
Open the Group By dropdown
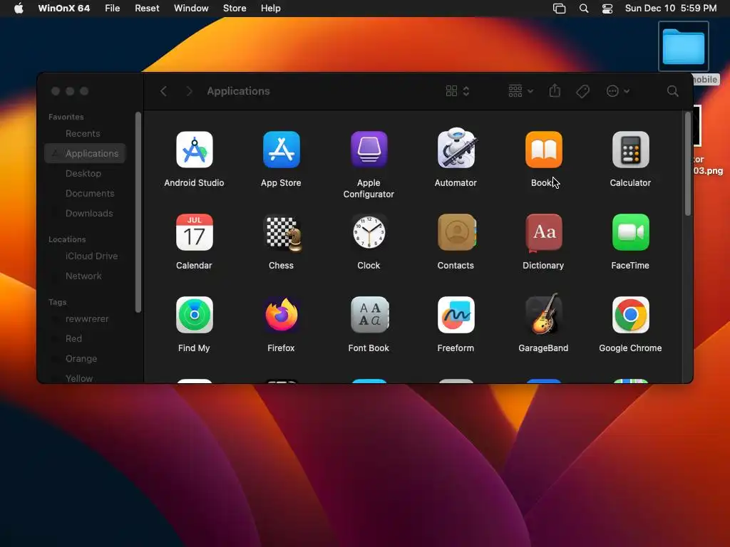(x=520, y=91)
